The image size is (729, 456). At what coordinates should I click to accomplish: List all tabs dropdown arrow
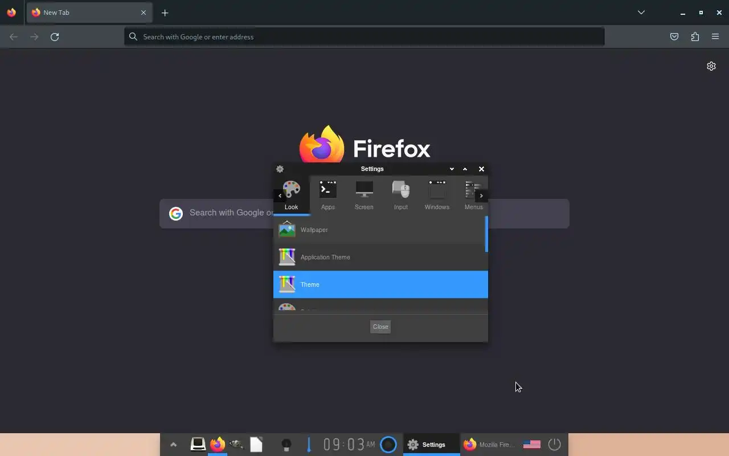point(641,13)
